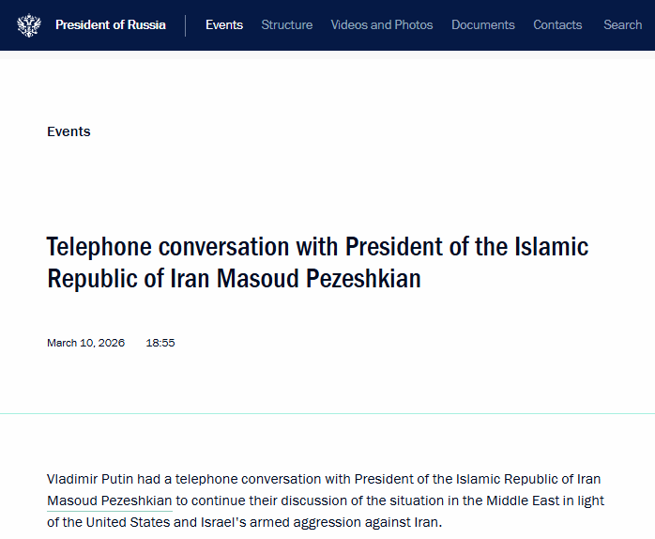Open the President of Russia home link

[x=110, y=25]
